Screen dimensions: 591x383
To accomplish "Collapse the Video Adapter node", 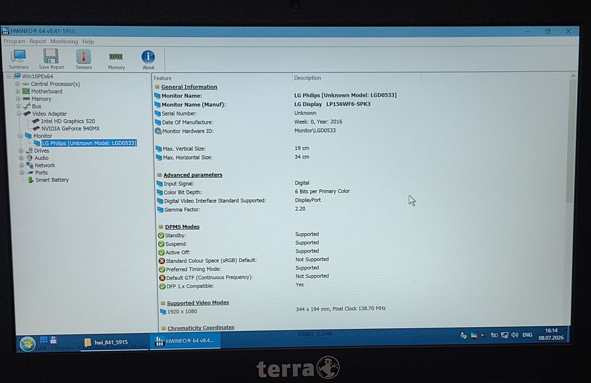I will coord(19,114).
